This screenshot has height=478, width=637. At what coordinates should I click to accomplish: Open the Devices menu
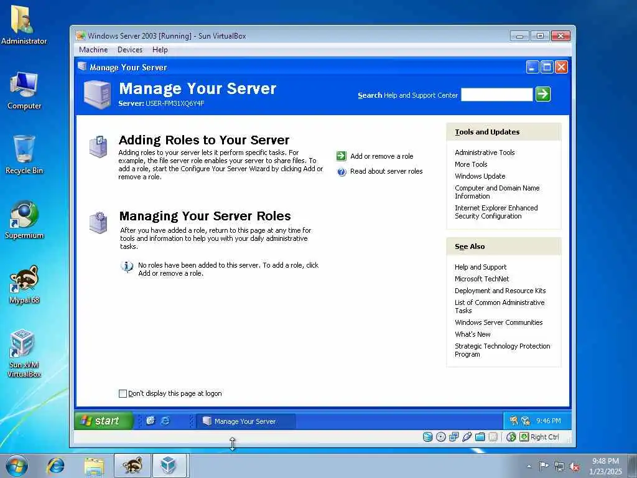(130, 50)
